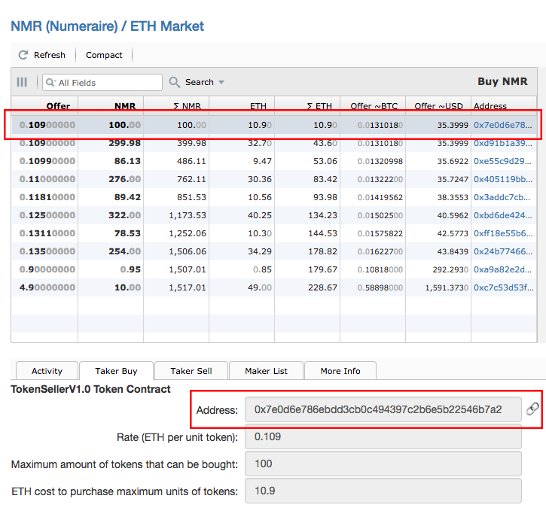Expand the Search dropdown arrow
The width and height of the screenshot is (546, 523).
tap(221, 83)
